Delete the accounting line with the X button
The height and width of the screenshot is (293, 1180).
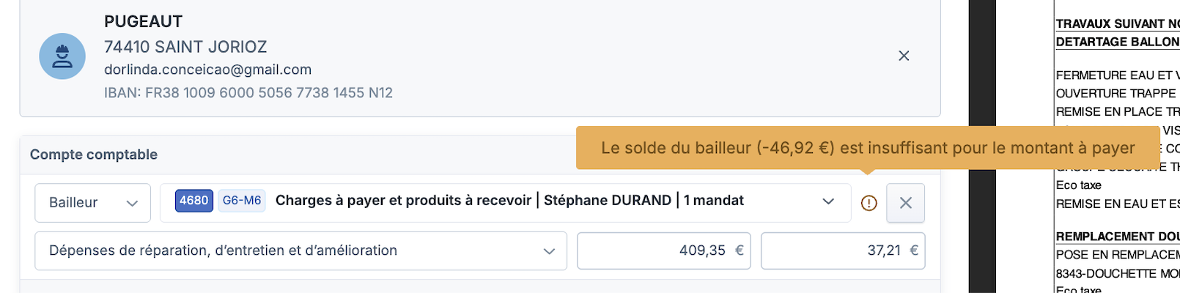click(905, 203)
